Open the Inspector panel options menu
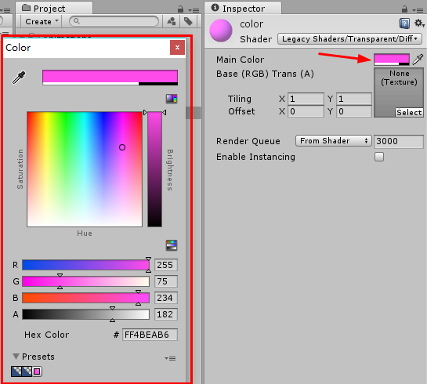Viewport: 427px width, 384px height. pyautogui.click(x=418, y=10)
